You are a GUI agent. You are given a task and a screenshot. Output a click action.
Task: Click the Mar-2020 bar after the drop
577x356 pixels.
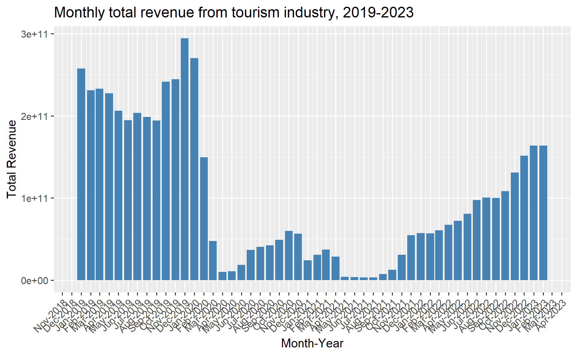213,261
